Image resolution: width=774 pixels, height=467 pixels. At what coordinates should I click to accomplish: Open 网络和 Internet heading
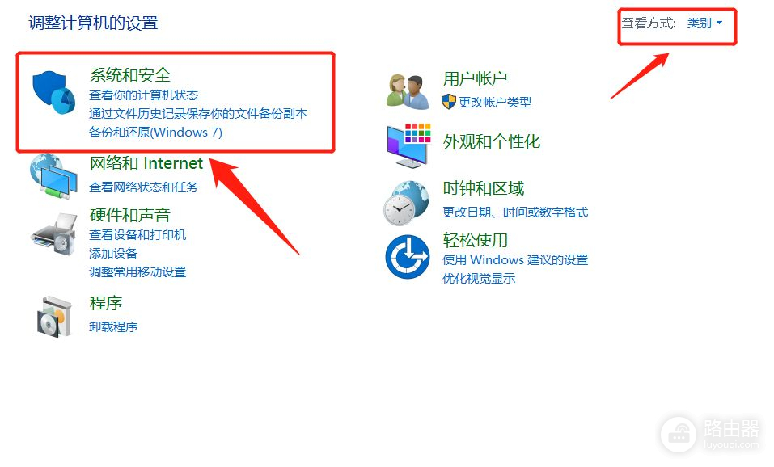(x=146, y=163)
